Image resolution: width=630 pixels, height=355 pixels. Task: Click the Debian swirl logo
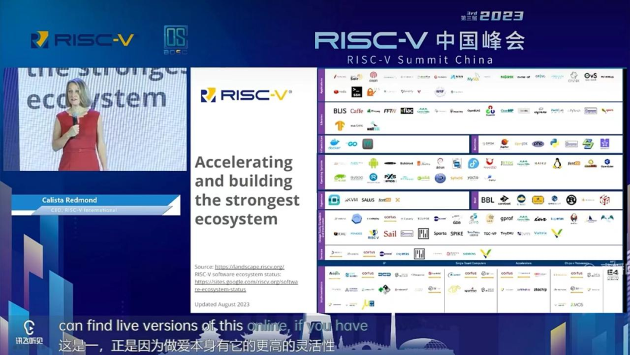tap(440, 163)
